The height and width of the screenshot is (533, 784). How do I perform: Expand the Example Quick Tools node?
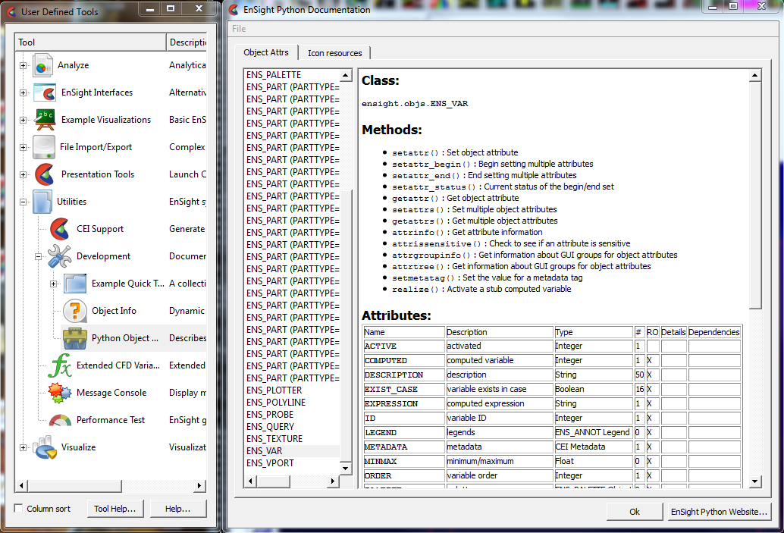(54, 284)
